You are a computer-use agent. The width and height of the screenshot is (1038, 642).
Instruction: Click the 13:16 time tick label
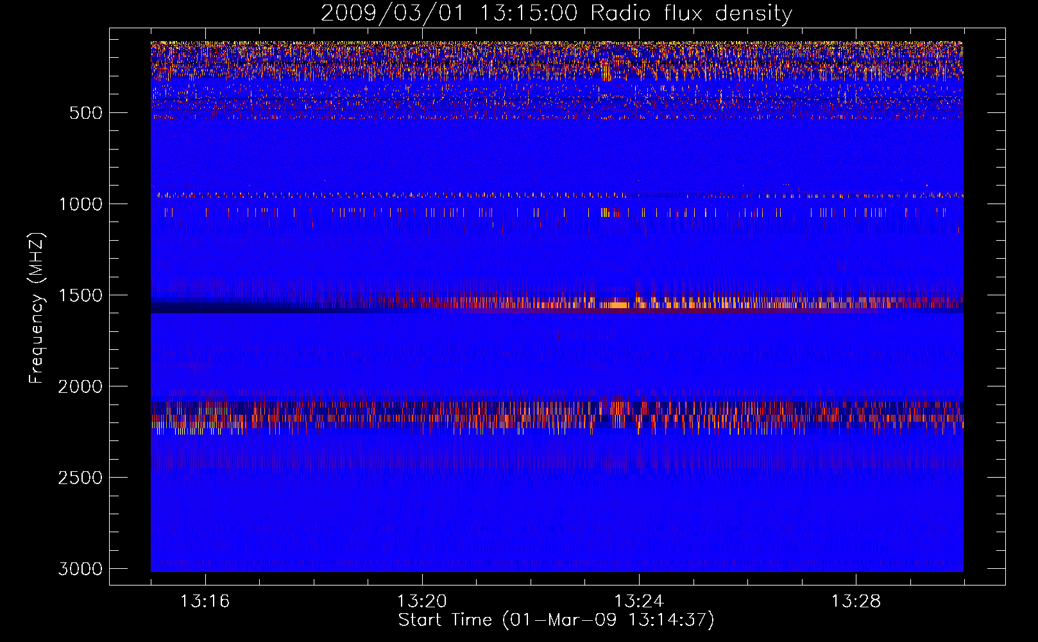[205, 601]
